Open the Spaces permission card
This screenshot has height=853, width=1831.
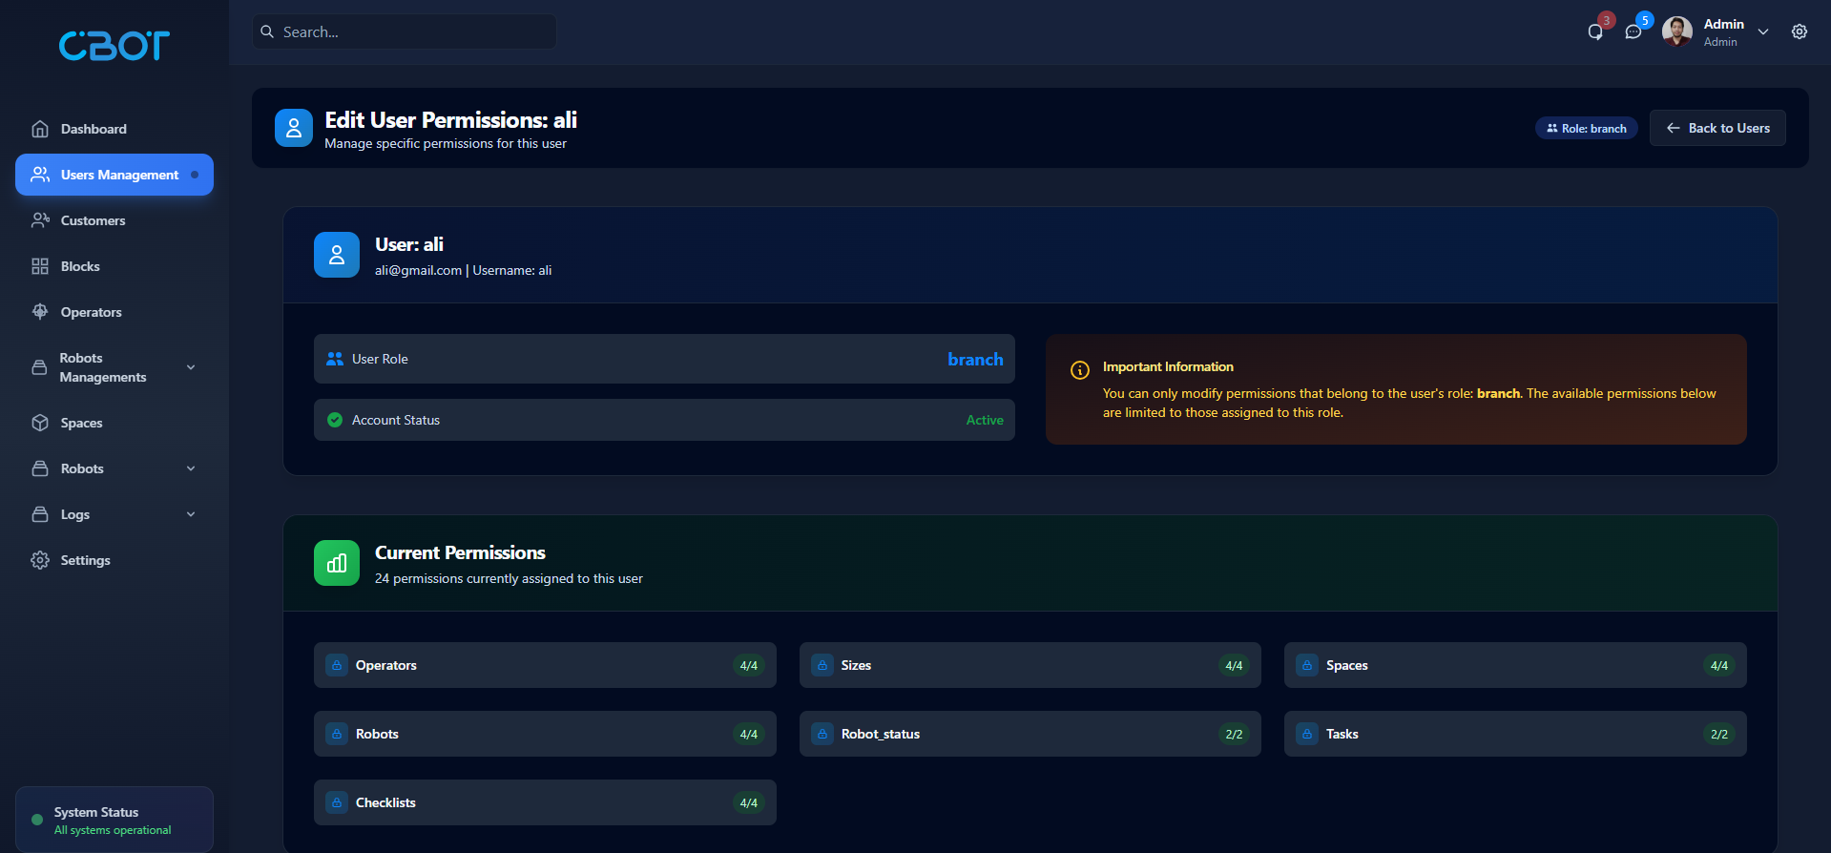(x=1515, y=665)
